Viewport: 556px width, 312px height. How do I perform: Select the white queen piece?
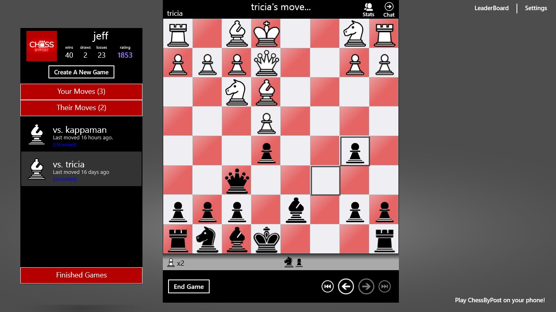tap(267, 63)
